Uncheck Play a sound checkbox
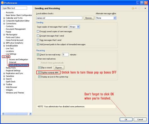149x124 pixels. tap(39, 67)
